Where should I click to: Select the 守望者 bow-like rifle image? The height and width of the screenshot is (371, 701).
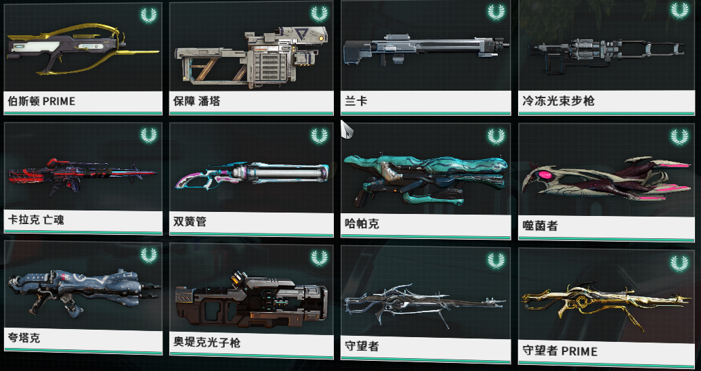(425, 303)
